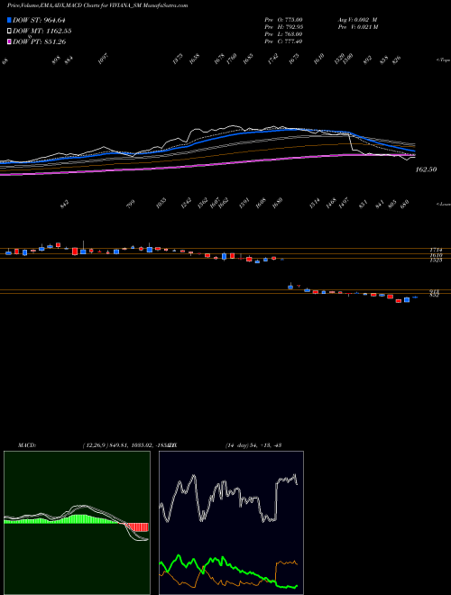The height and width of the screenshot is (595, 451).
Task: Select the 'DOW MT: 1162.55' legend text
Action: pos(42,31)
